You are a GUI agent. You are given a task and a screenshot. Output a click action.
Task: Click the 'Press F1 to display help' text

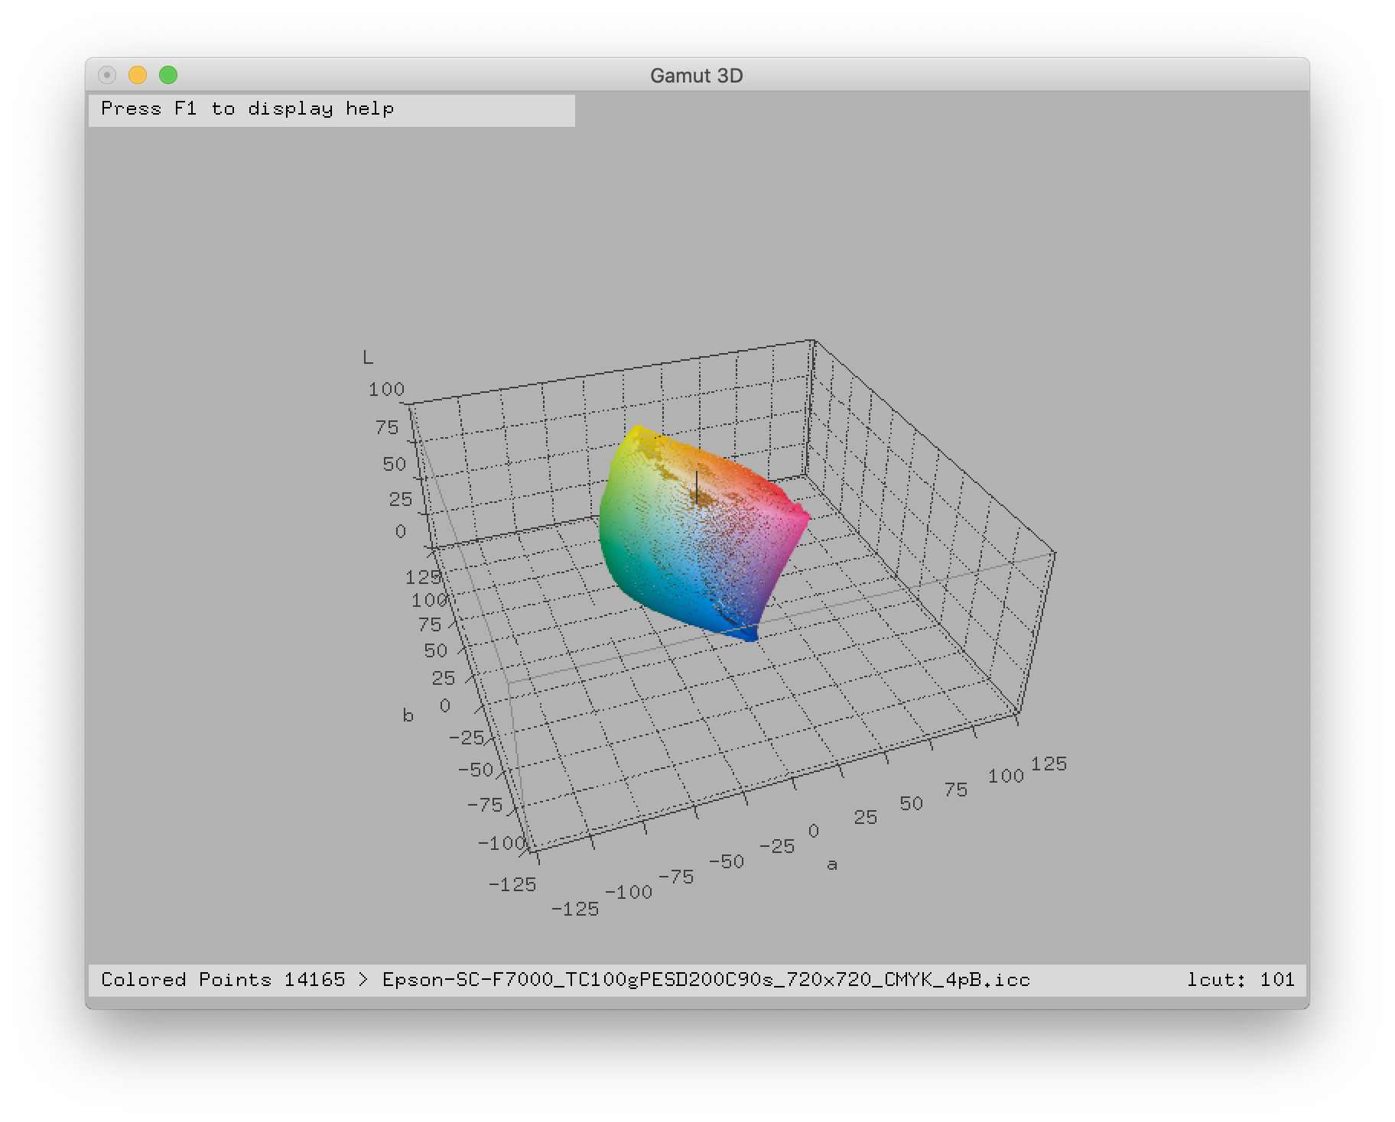(247, 109)
